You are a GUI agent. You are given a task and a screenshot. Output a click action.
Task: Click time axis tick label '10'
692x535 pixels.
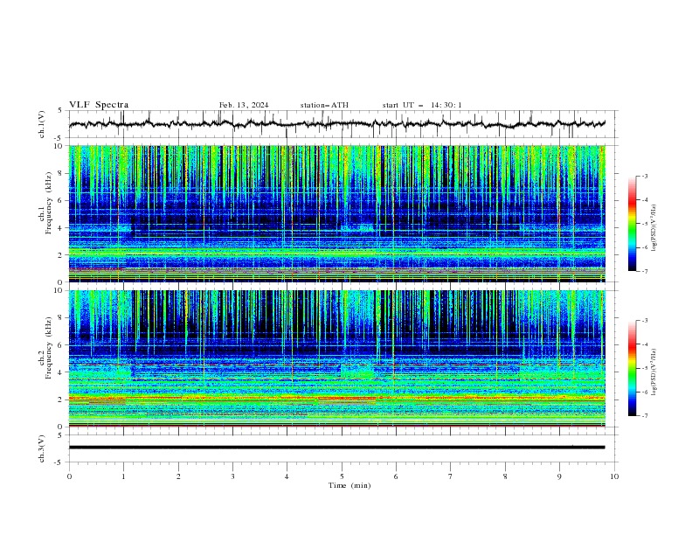pos(614,476)
